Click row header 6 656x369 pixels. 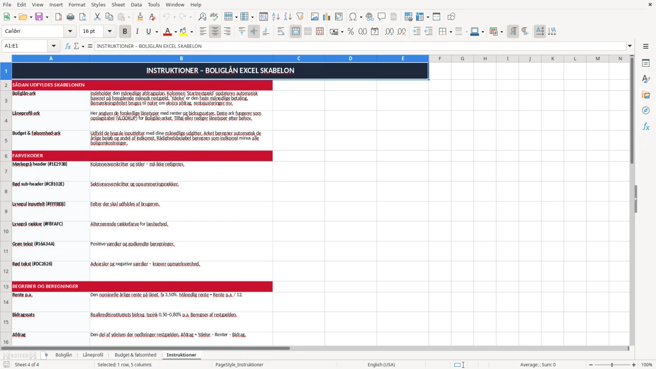tap(6, 156)
